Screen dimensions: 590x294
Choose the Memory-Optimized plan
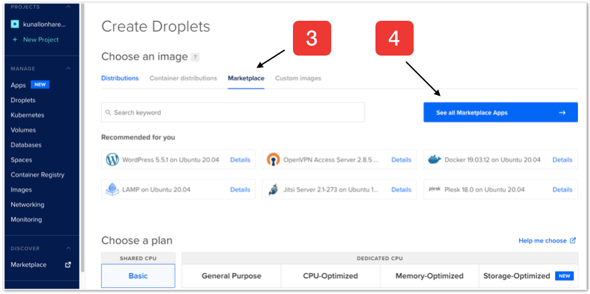coord(429,276)
